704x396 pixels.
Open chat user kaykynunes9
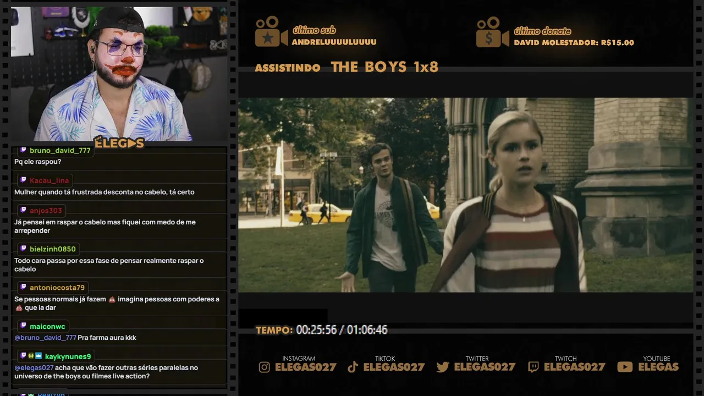point(68,357)
